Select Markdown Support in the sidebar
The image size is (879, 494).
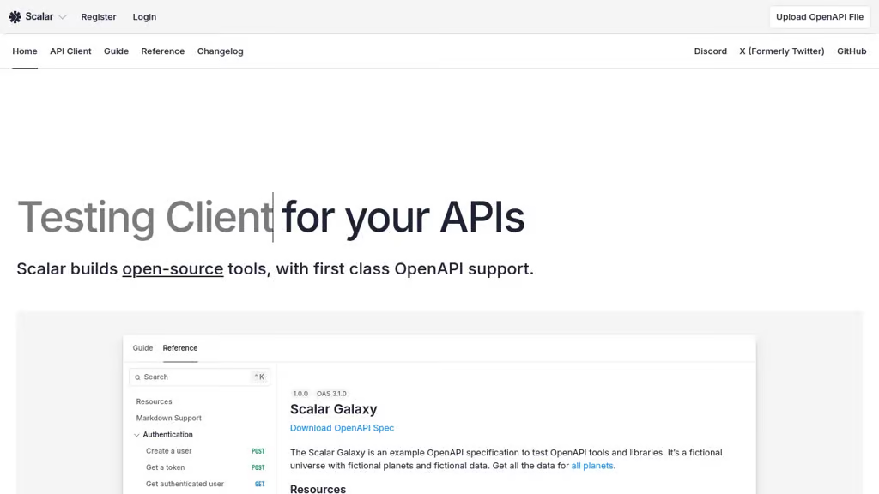169,418
